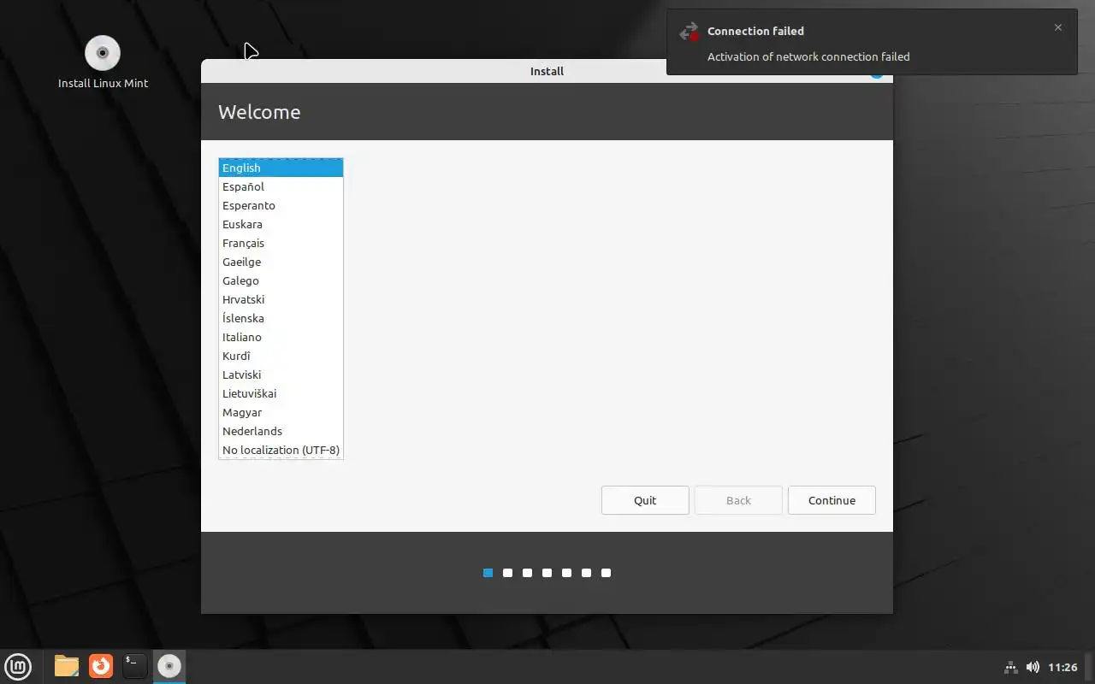Select the installer taskbar window button
The image size is (1095, 684).
click(169, 666)
